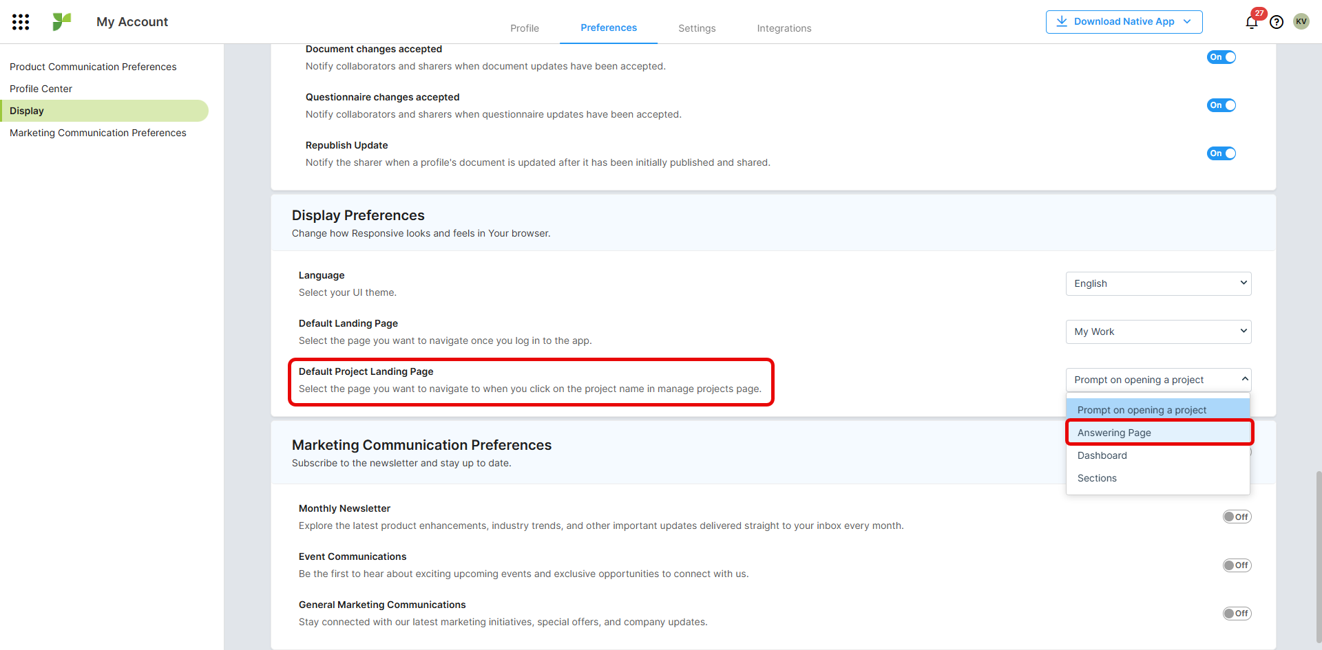The height and width of the screenshot is (650, 1322).
Task: Click the Default Project Landing Page label
Action: pyautogui.click(x=366, y=371)
